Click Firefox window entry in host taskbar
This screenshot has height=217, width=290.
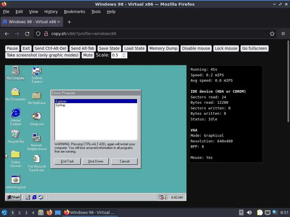click(90, 212)
